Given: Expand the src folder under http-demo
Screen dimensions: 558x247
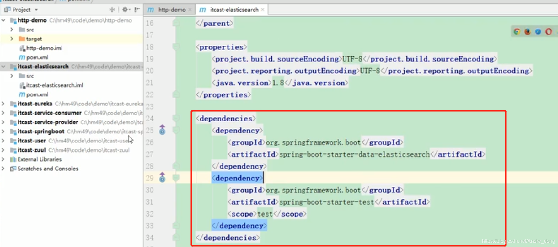Looking at the screenshot, I should point(12,30).
